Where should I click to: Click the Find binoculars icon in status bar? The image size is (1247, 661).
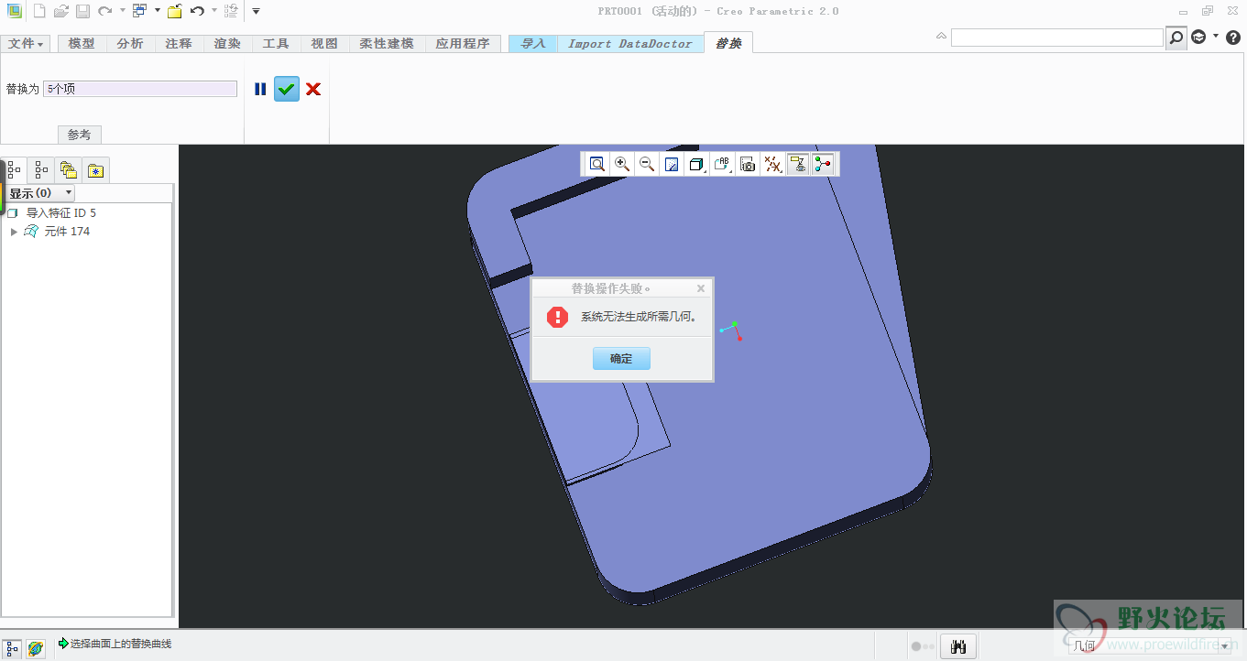(959, 647)
